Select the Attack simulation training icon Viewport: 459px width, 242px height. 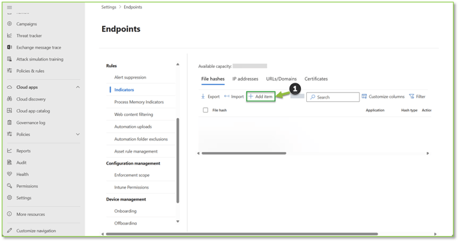[x=9, y=59]
